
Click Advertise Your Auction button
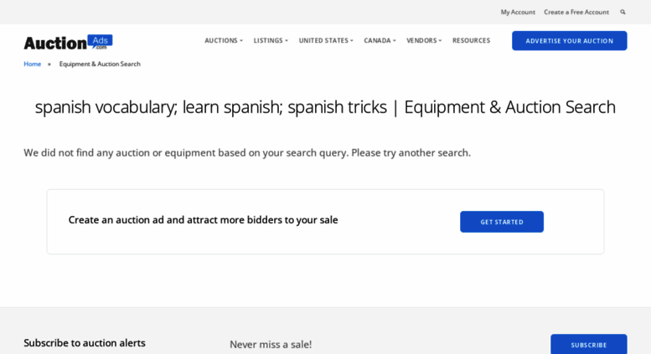pyautogui.click(x=569, y=41)
